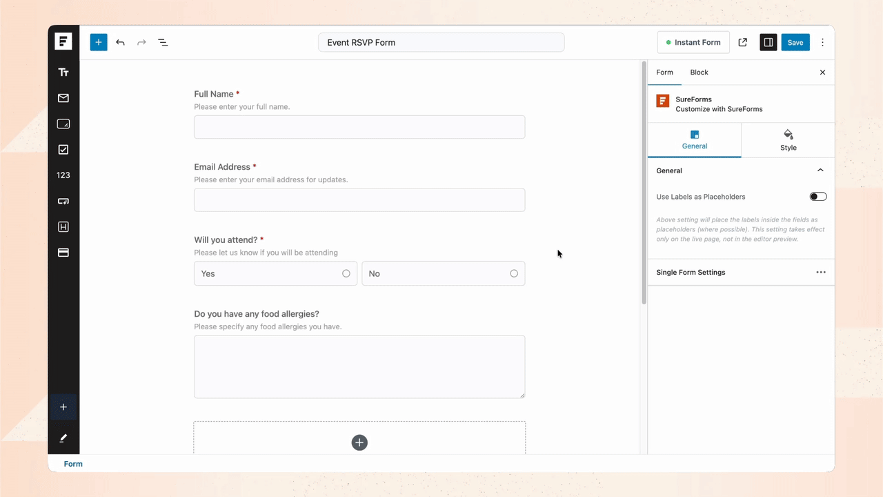Click the editor canvas vertical scrollbar
The height and width of the screenshot is (497, 883).
pyautogui.click(x=644, y=183)
